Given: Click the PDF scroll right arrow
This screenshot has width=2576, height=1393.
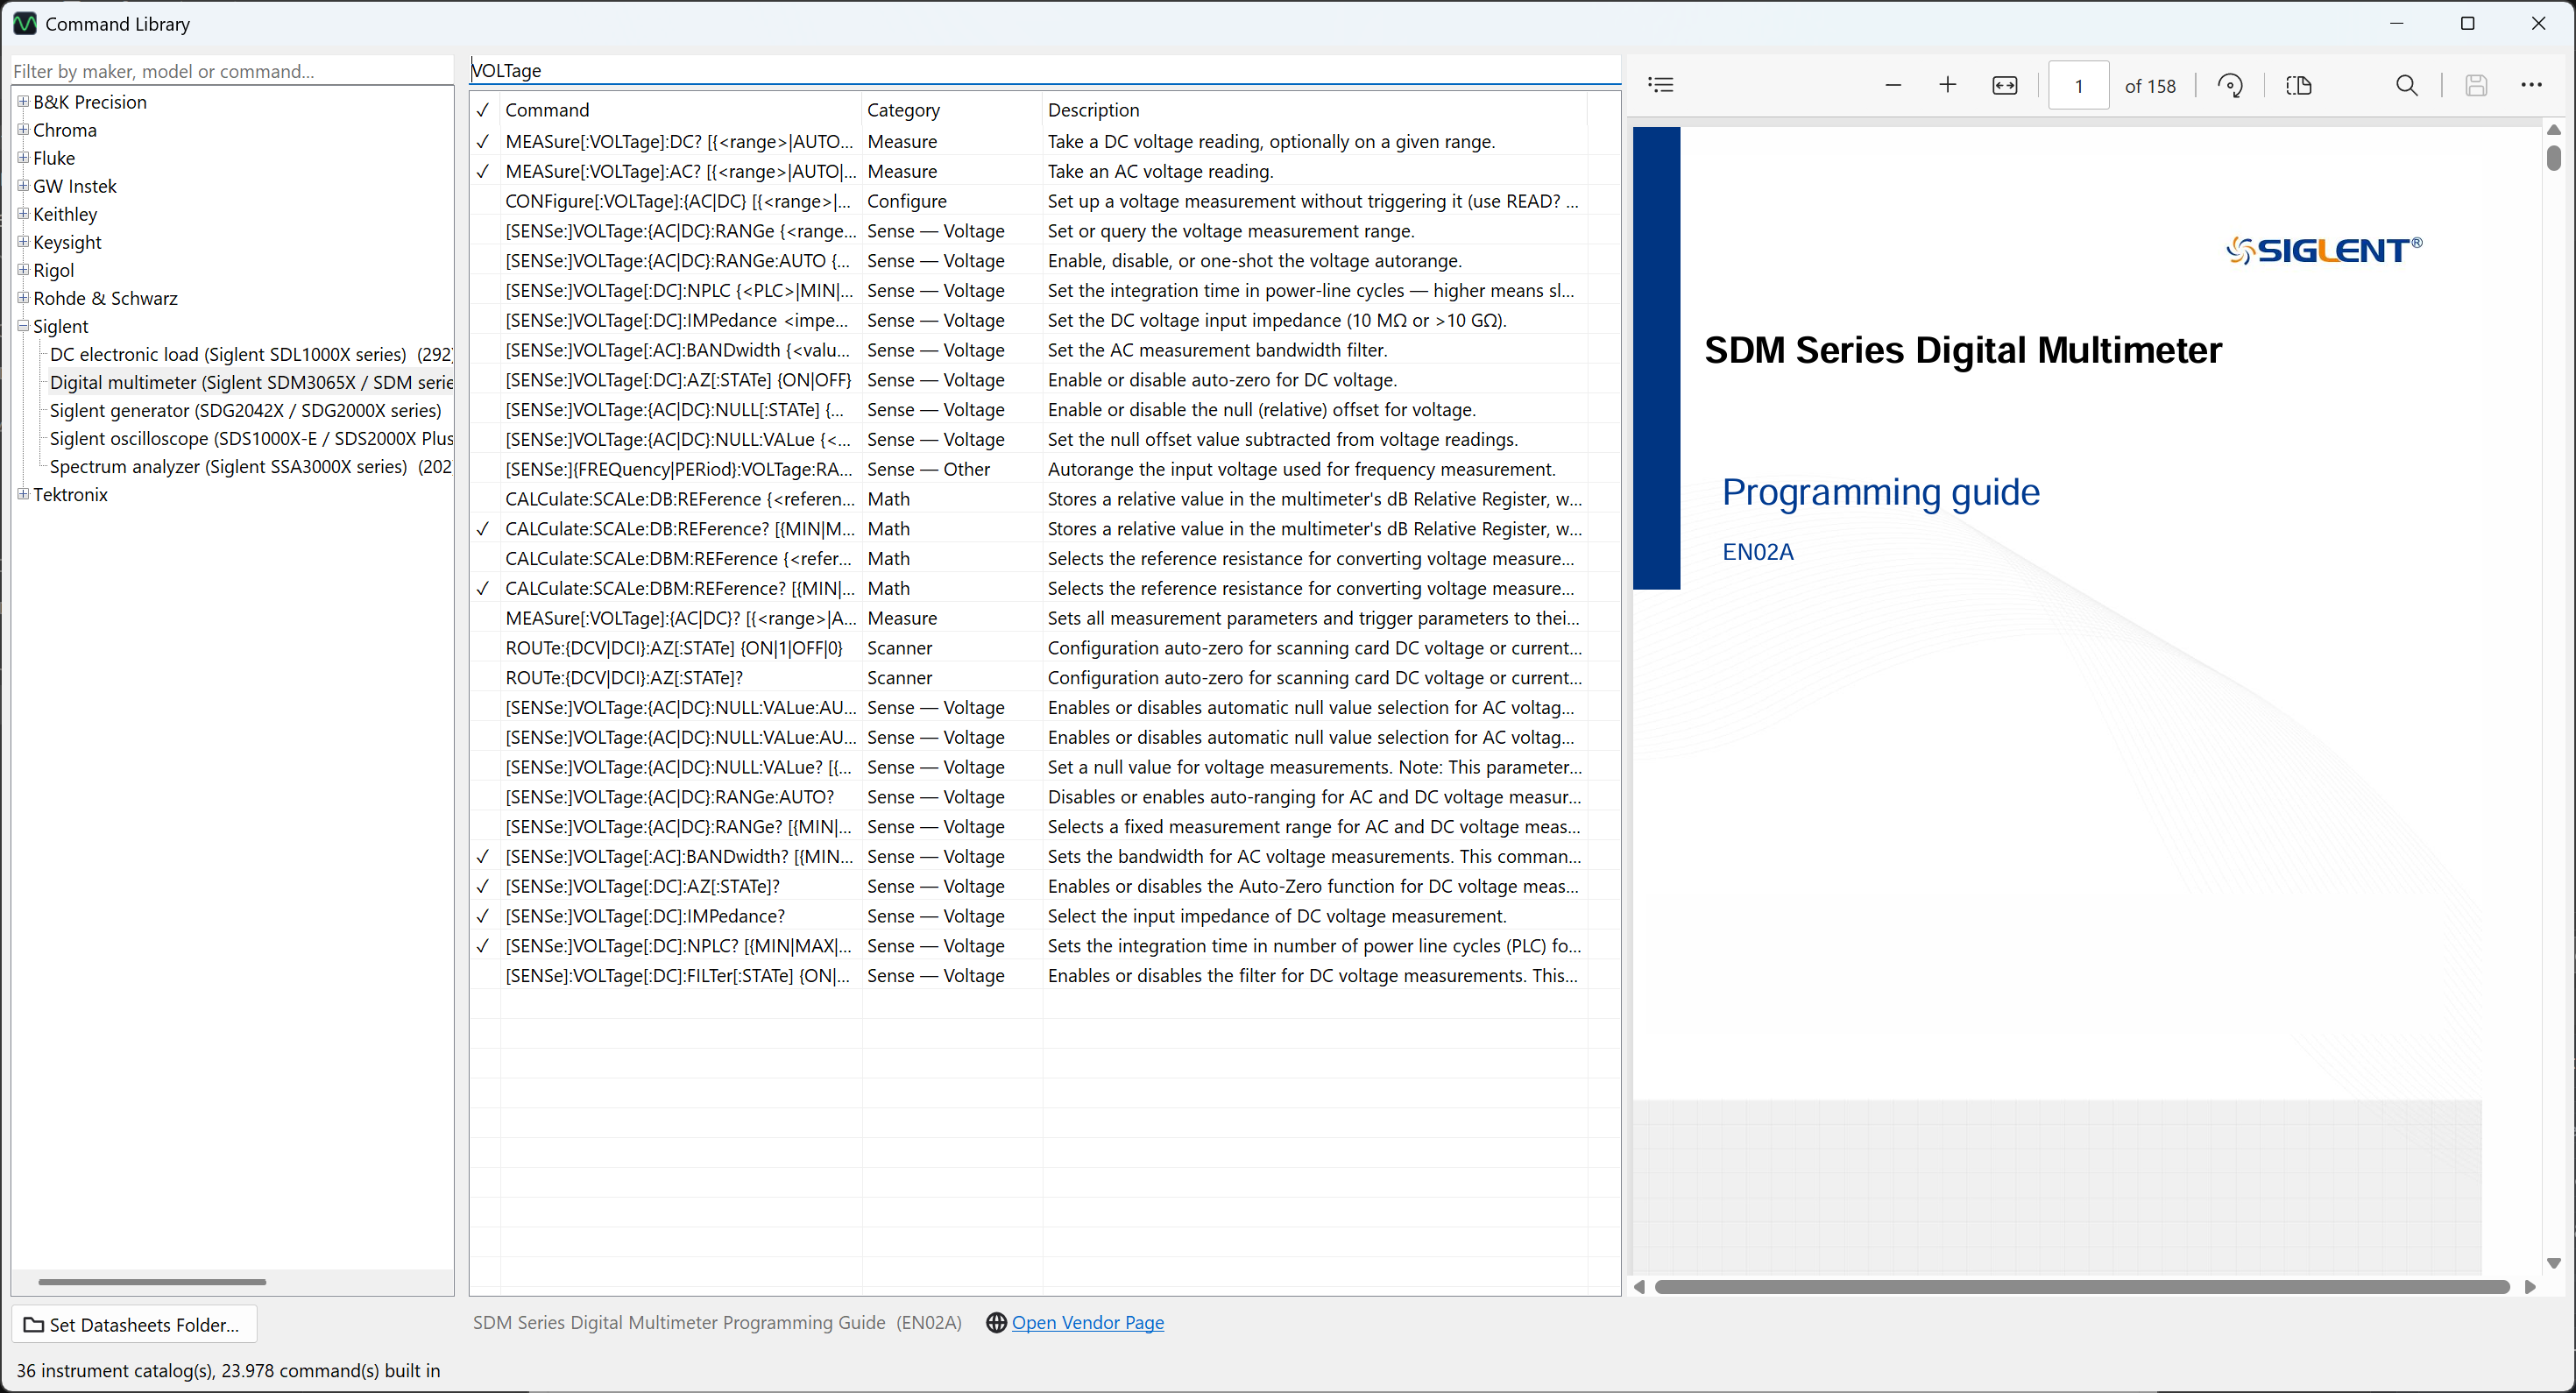Looking at the screenshot, I should coord(2530,1287).
